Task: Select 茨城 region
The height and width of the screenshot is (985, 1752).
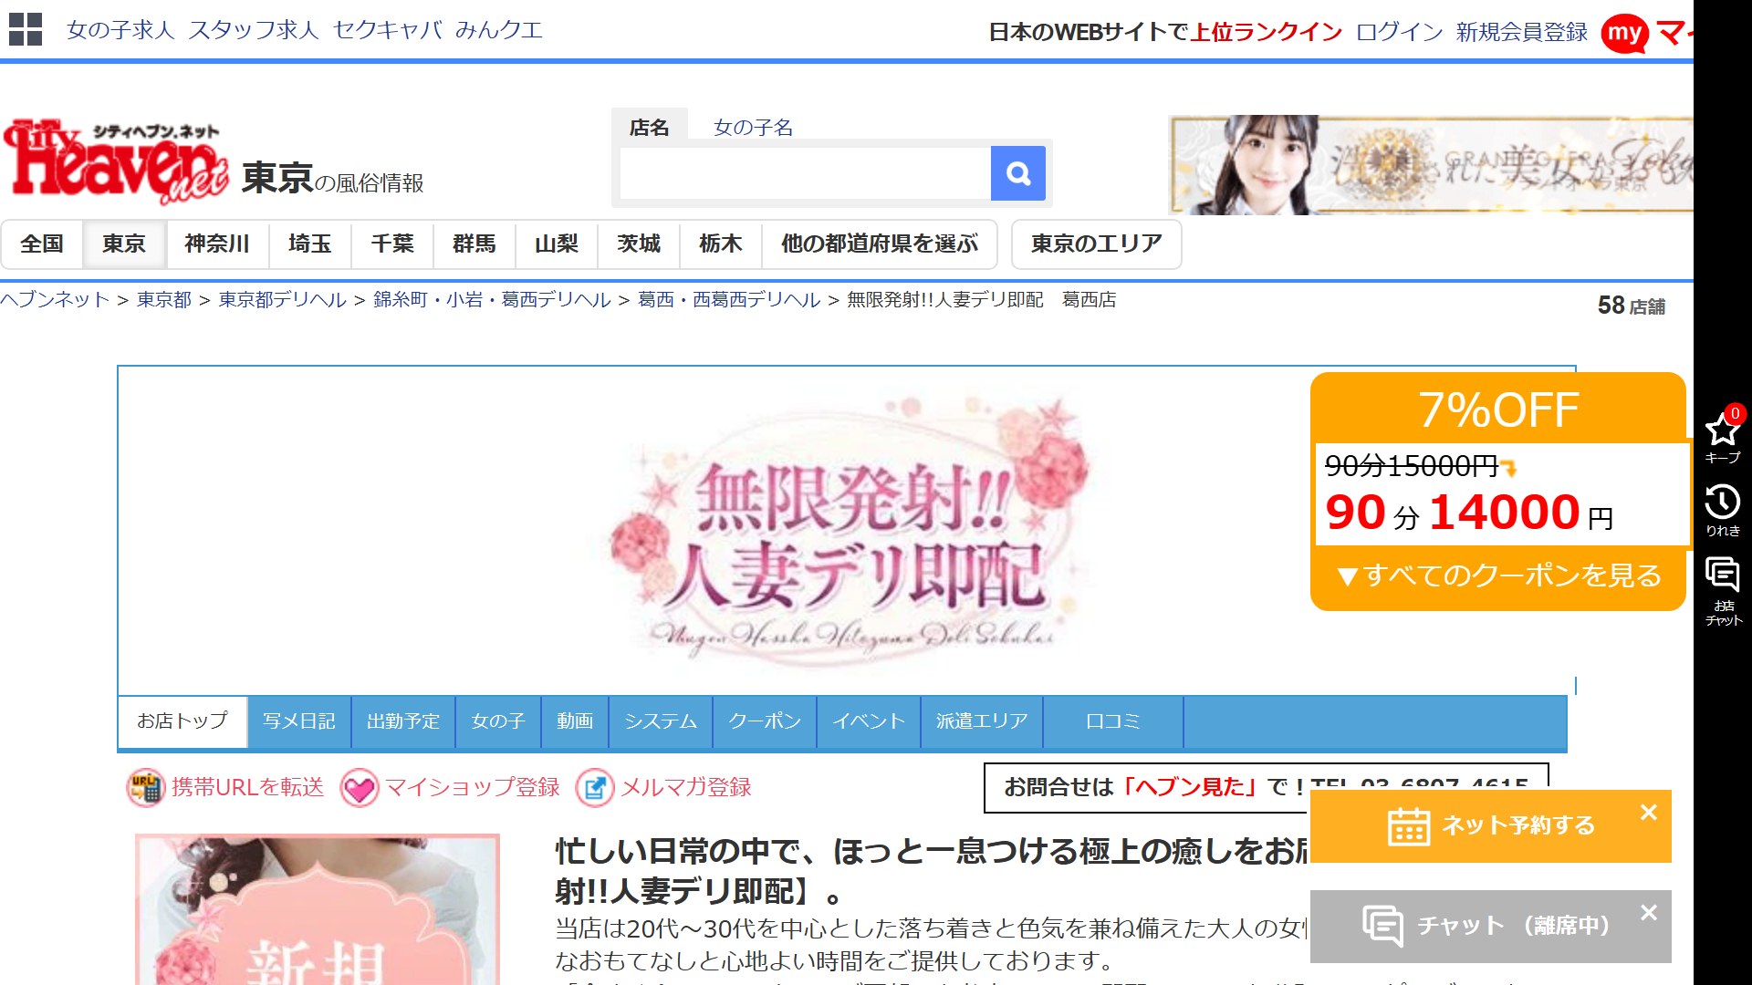Action: (639, 244)
